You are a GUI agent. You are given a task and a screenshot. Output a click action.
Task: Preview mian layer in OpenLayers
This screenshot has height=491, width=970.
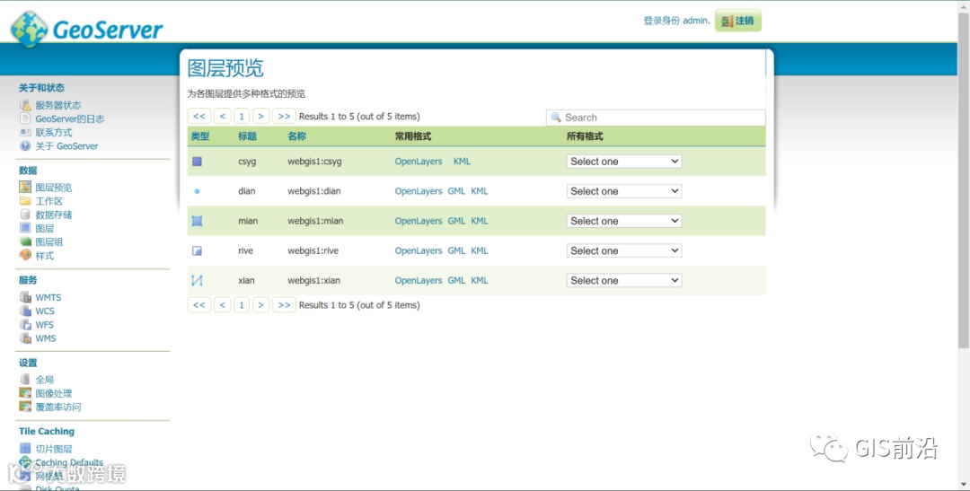click(419, 221)
